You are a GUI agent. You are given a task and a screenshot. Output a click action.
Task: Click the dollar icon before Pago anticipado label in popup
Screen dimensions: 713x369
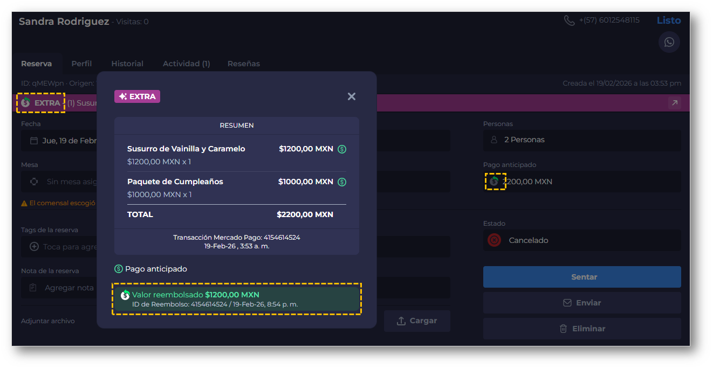pos(119,269)
